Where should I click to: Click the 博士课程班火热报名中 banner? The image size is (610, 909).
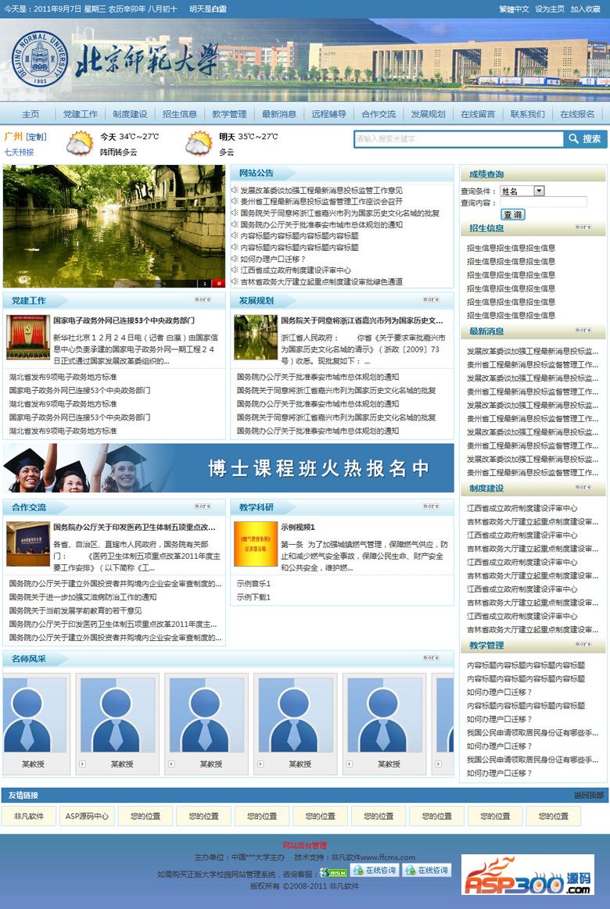coord(228,468)
